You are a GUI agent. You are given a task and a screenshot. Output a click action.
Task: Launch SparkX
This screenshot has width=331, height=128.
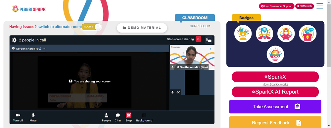click(x=275, y=77)
